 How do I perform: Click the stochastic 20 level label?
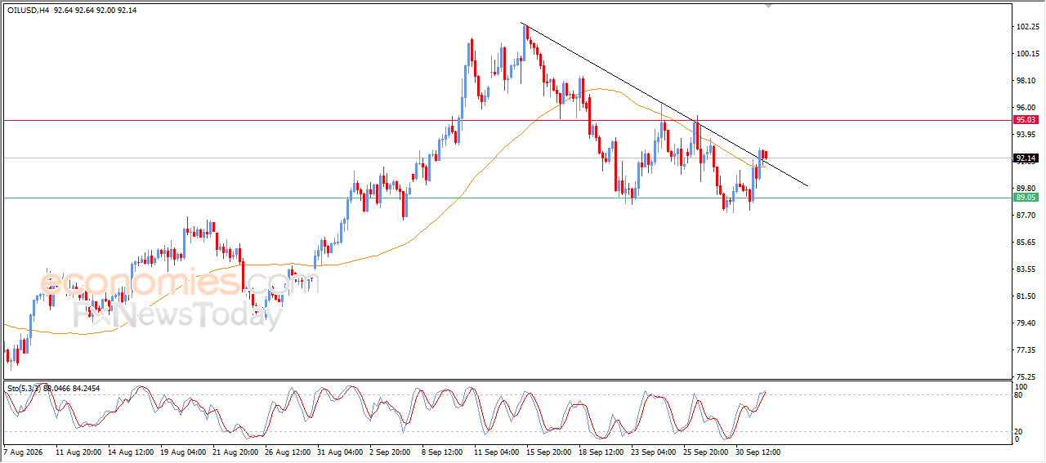pyautogui.click(x=1019, y=431)
